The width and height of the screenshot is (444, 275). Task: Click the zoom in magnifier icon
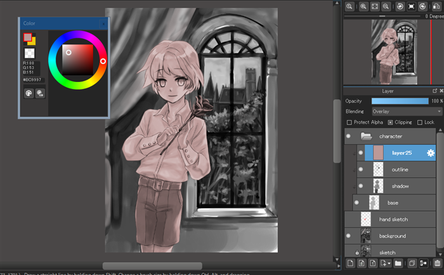(363, 6)
